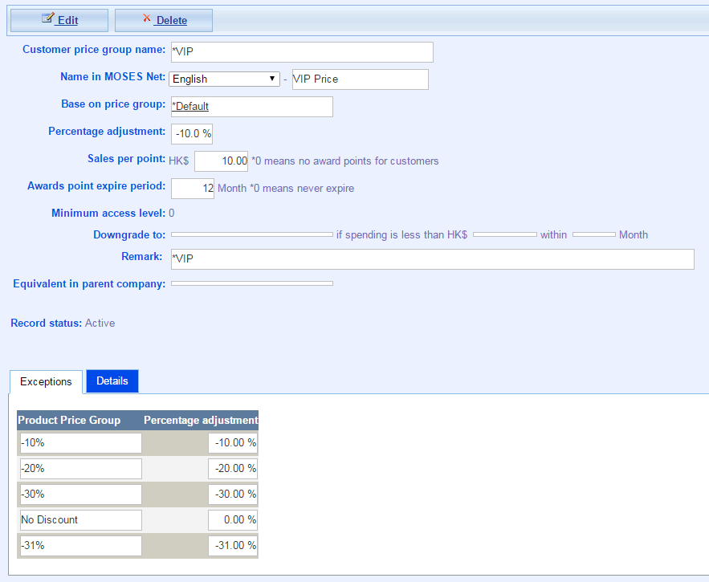Image resolution: width=709 pixels, height=582 pixels.
Task: Click the Delete button label
Action: click(171, 20)
